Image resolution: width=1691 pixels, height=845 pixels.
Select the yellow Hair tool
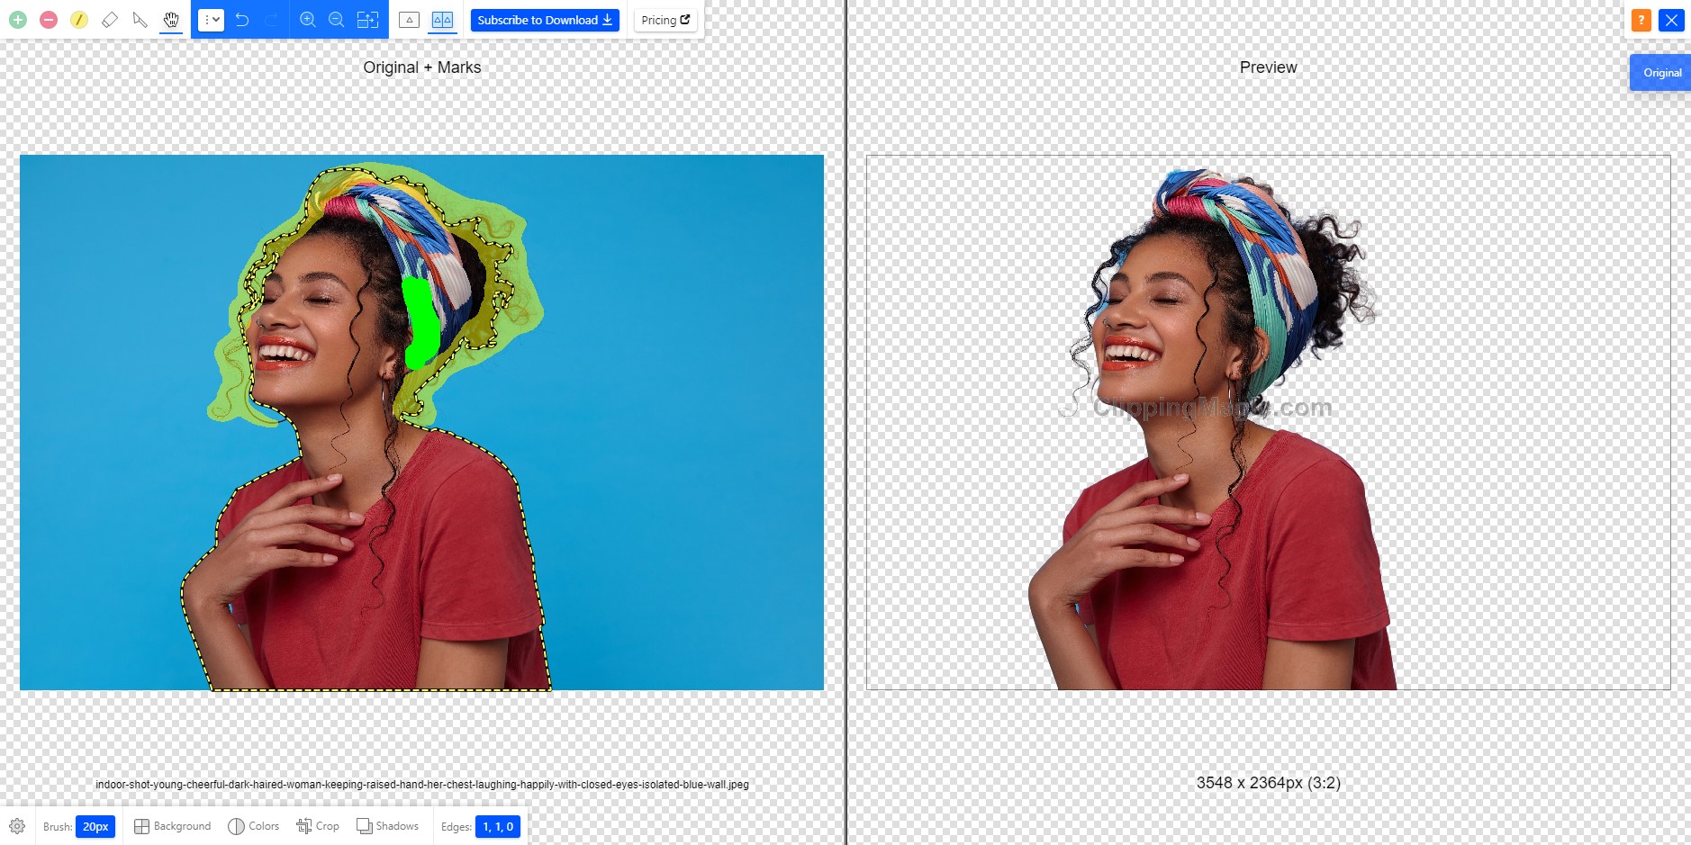(x=79, y=20)
